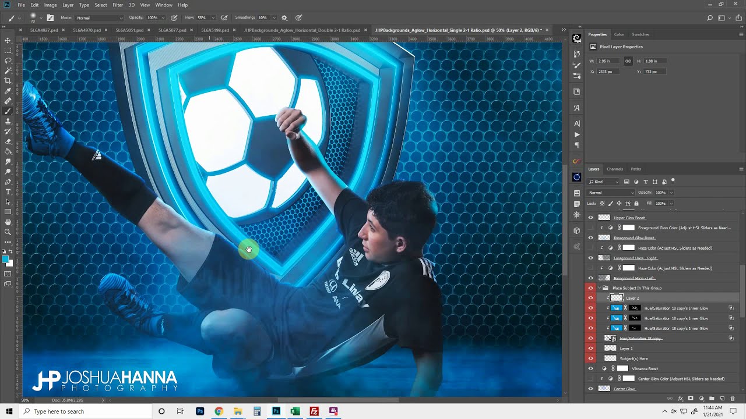Open the Select menu

[x=101, y=5]
